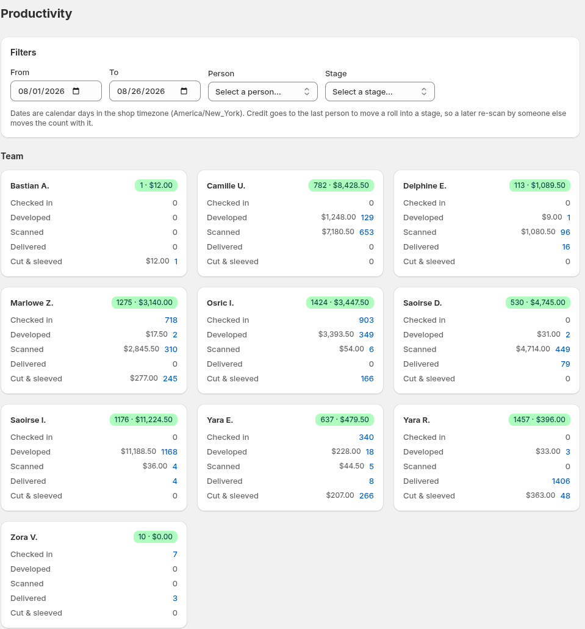Click Zora V. badge 10 · $0.00
This screenshot has width=585, height=629.
pos(156,537)
